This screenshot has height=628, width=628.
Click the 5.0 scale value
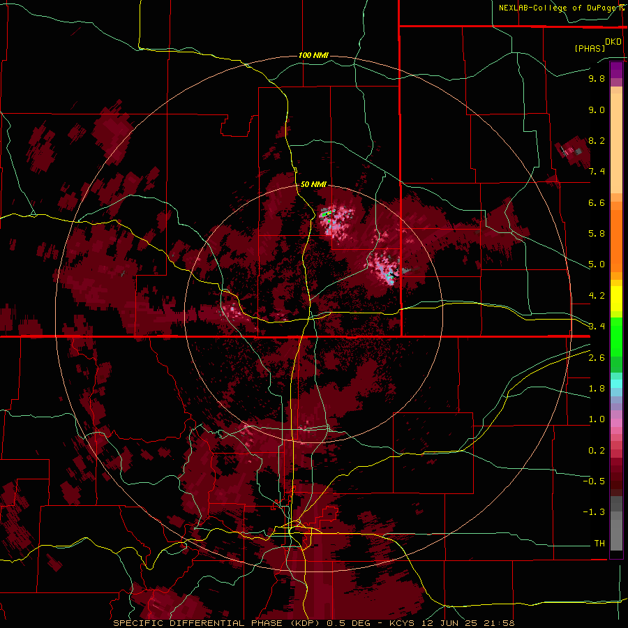tap(597, 264)
